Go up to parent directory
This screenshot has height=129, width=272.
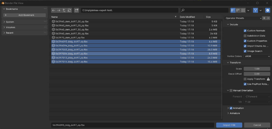(x=64, y=10)
